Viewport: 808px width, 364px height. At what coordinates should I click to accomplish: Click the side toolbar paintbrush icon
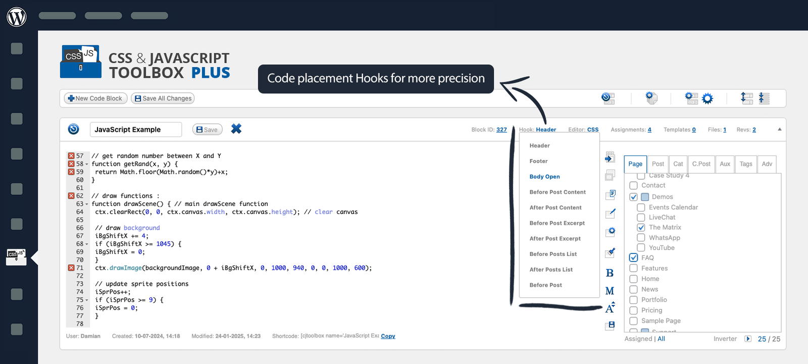coord(610,252)
